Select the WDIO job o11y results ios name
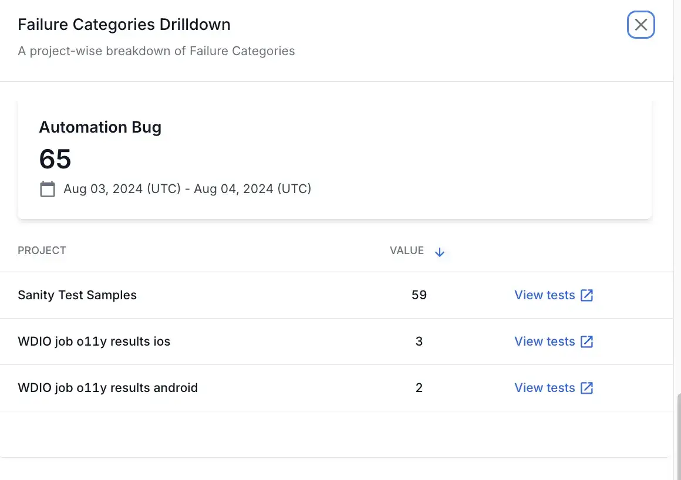This screenshot has width=681, height=480. tap(94, 342)
